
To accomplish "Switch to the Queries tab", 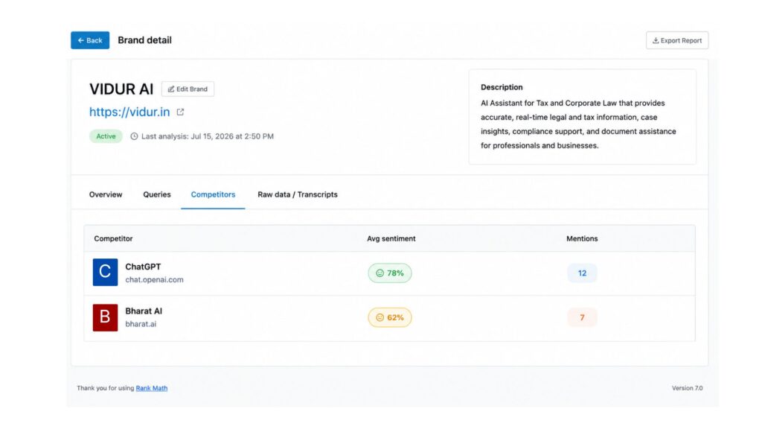I will [157, 194].
